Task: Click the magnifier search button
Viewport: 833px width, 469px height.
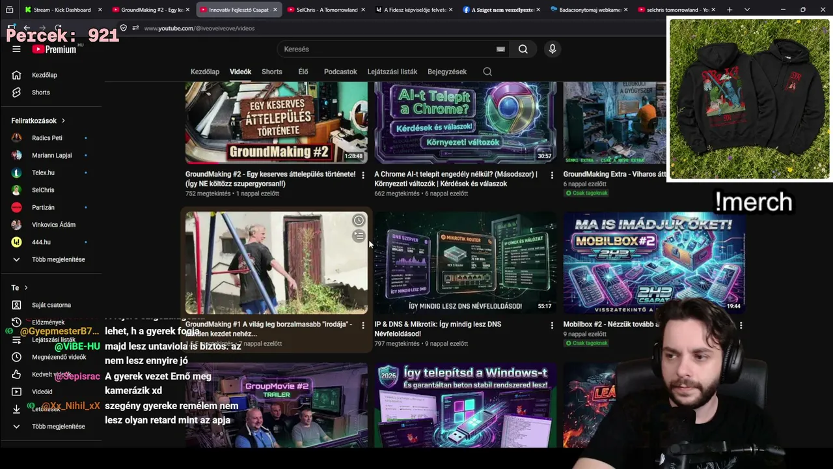Action: click(x=523, y=49)
